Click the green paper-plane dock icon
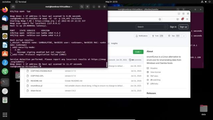The image size is (213, 120). pyautogui.click(x=5, y=71)
